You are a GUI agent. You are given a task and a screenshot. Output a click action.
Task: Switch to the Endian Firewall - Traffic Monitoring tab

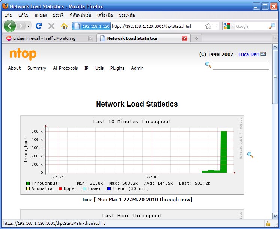(x=50, y=38)
